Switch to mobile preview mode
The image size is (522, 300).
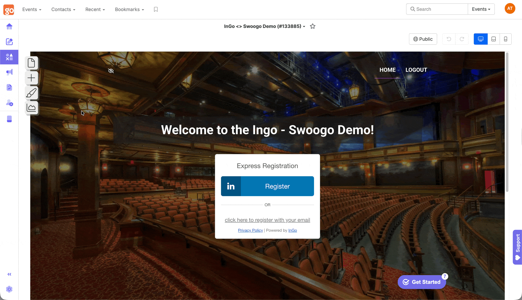pos(506,39)
